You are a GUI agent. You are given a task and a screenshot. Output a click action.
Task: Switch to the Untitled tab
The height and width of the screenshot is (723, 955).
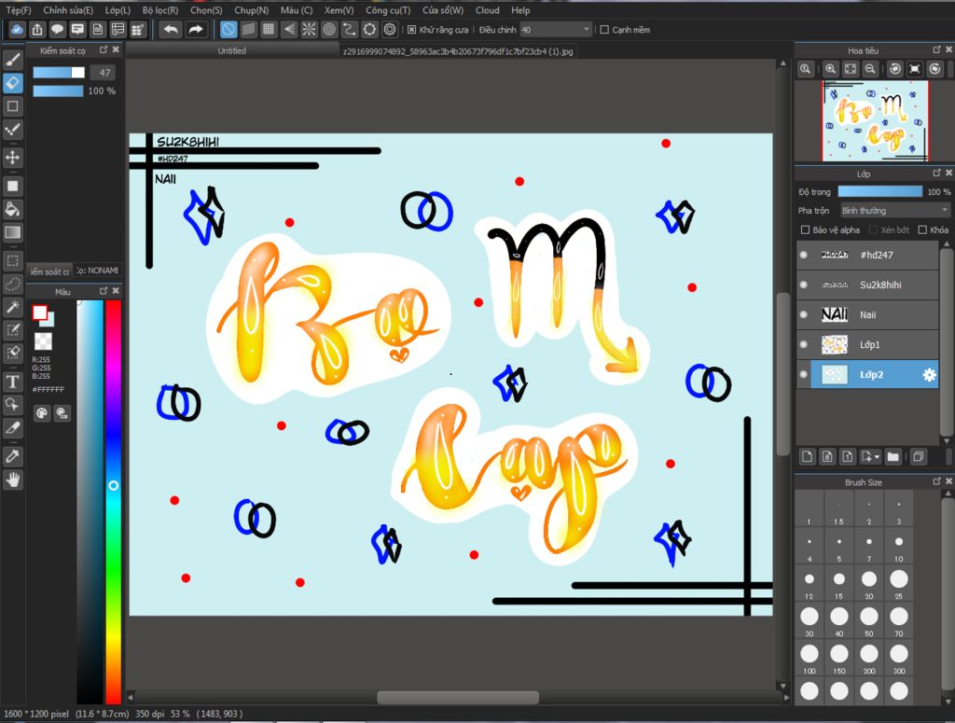coord(232,50)
